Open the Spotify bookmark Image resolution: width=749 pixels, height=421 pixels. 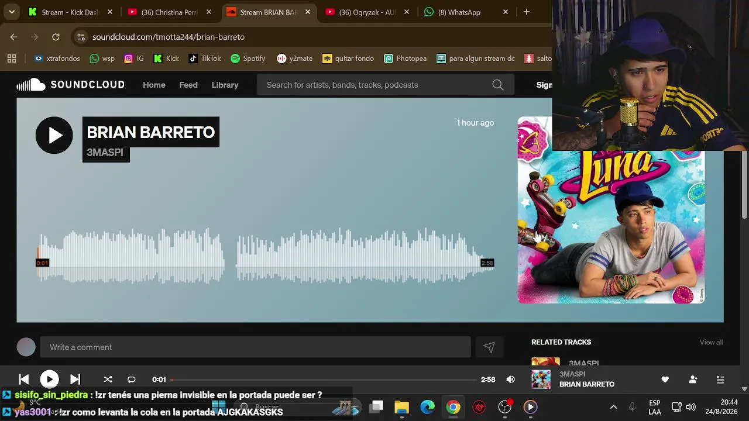point(248,58)
